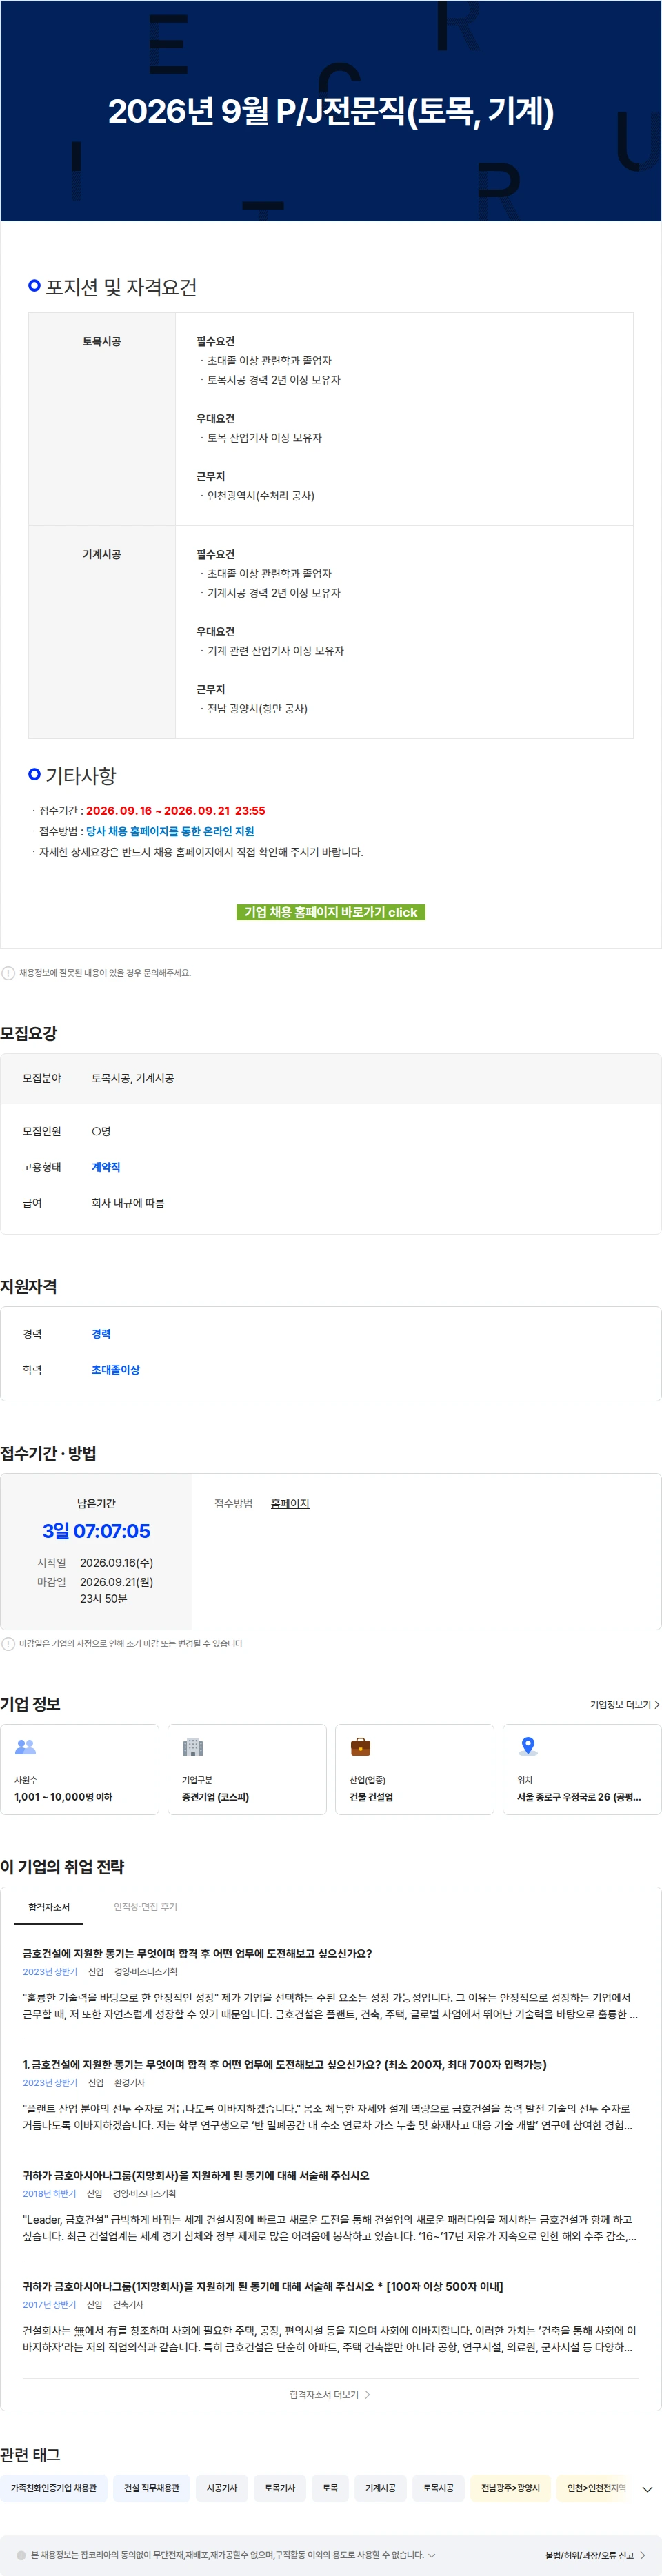Viewport: 662px width, 2576px height.
Task: Click the 토목 tag
Action: click(x=330, y=2488)
